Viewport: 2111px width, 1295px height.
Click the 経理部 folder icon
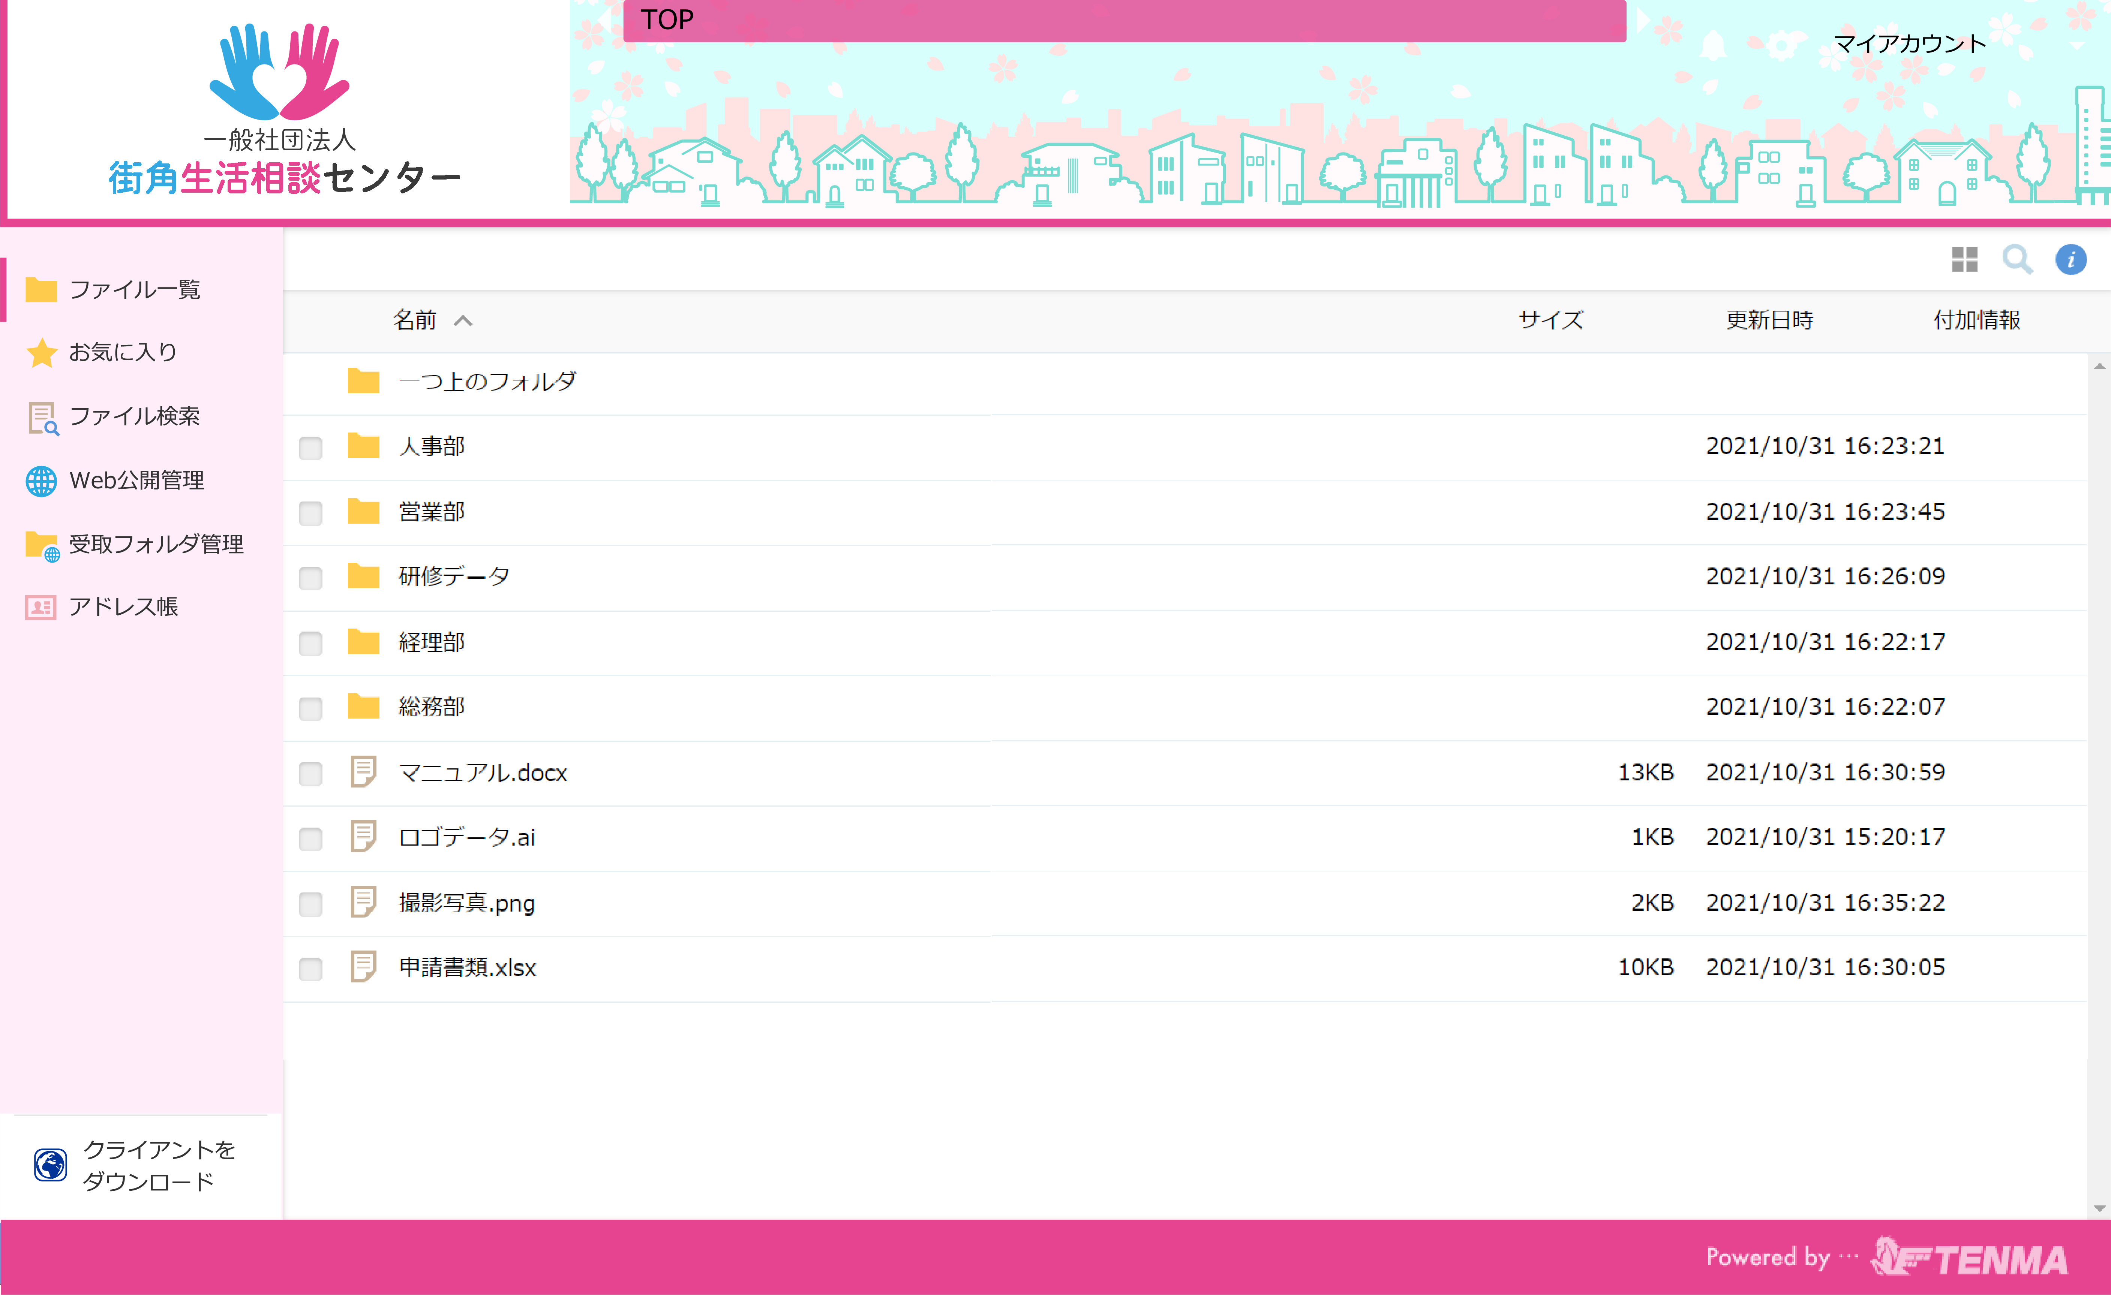coord(363,642)
